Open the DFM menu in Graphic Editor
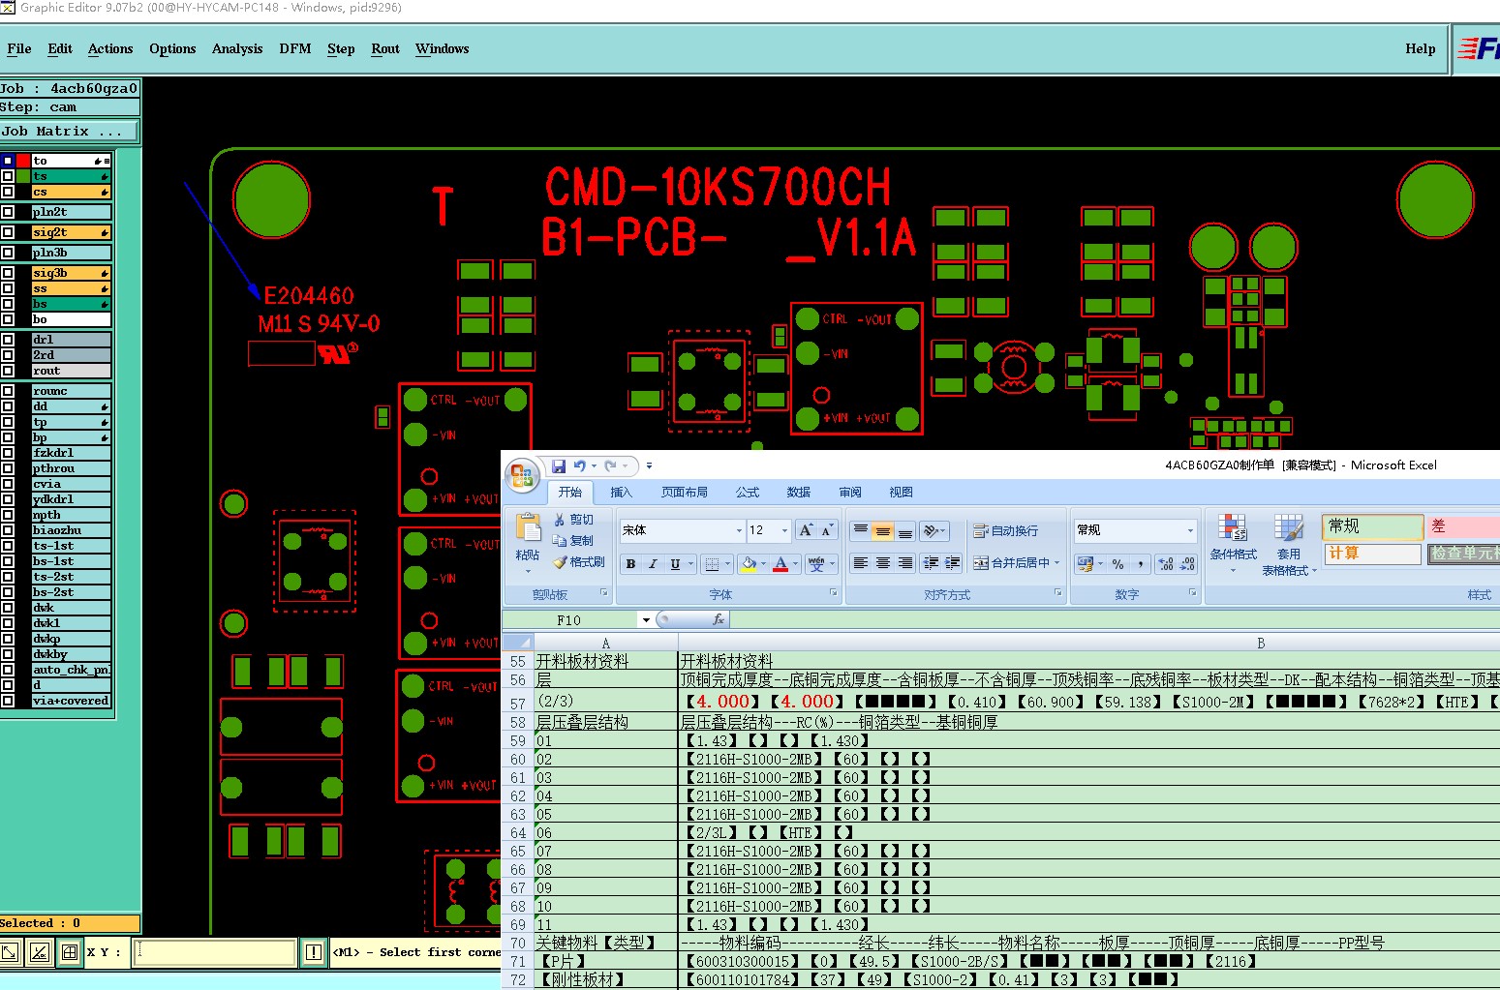The height and width of the screenshot is (990, 1500). [295, 48]
